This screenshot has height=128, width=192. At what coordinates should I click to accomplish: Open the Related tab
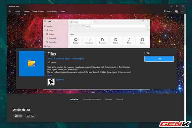pyautogui.click(x=119, y=99)
